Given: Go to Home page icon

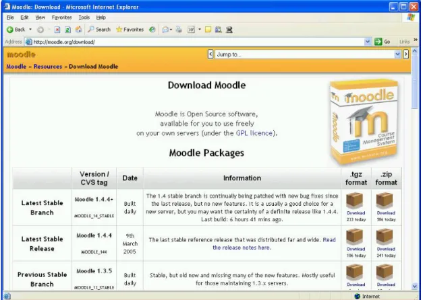Looking at the screenshot, I should coord(78,30).
